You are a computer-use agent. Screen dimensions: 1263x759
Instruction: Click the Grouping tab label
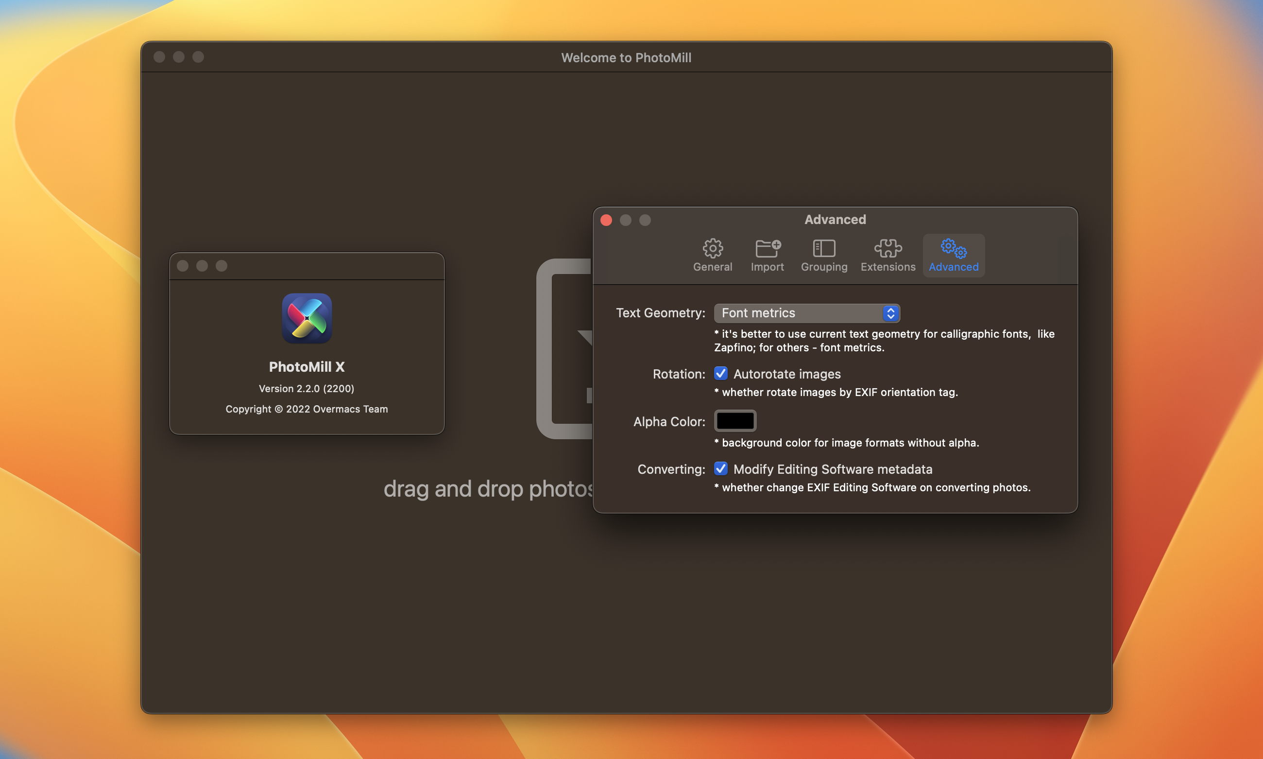click(x=824, y=267)
